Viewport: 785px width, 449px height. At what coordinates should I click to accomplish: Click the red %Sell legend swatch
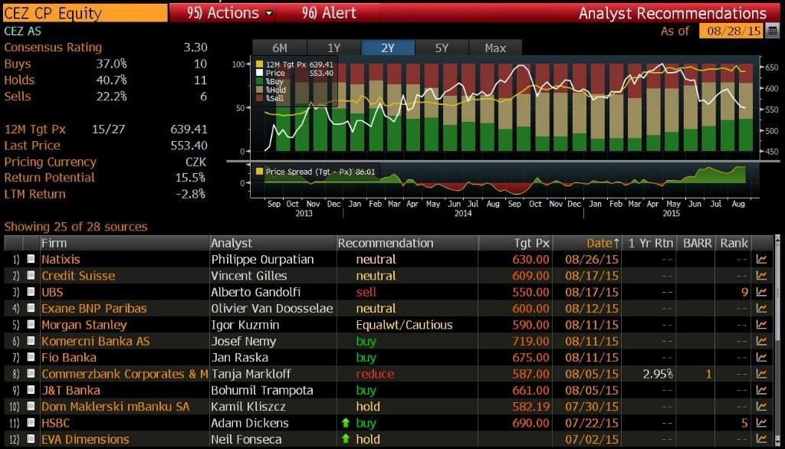click(259, 98)
